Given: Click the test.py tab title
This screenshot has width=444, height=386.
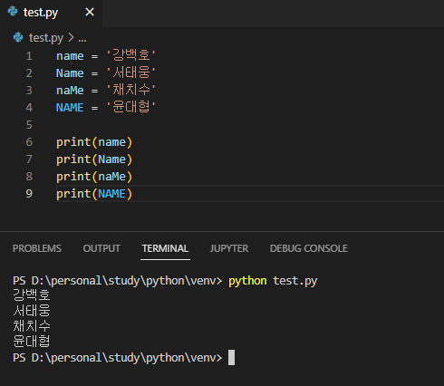Looking at the screenshot, I should (41, 13).
